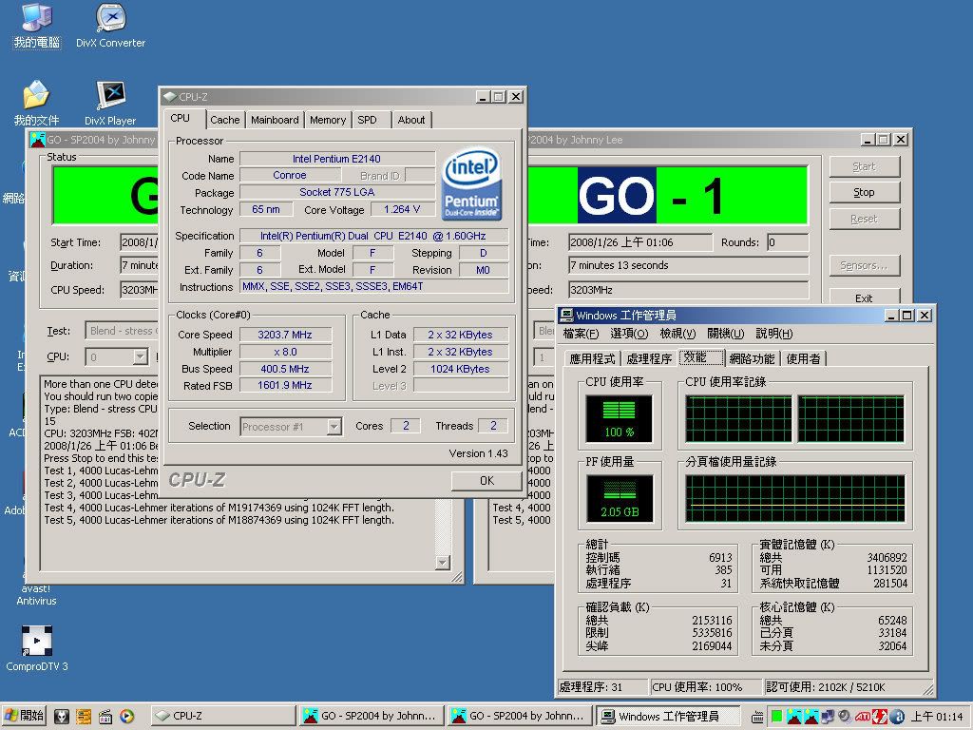Click the clapperboard quick launch icon
973x730 pixels.
pyautogui.click(x=105, y=717)
